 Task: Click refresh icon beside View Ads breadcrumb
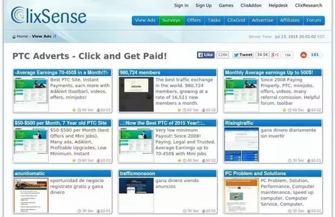[54, 36]
